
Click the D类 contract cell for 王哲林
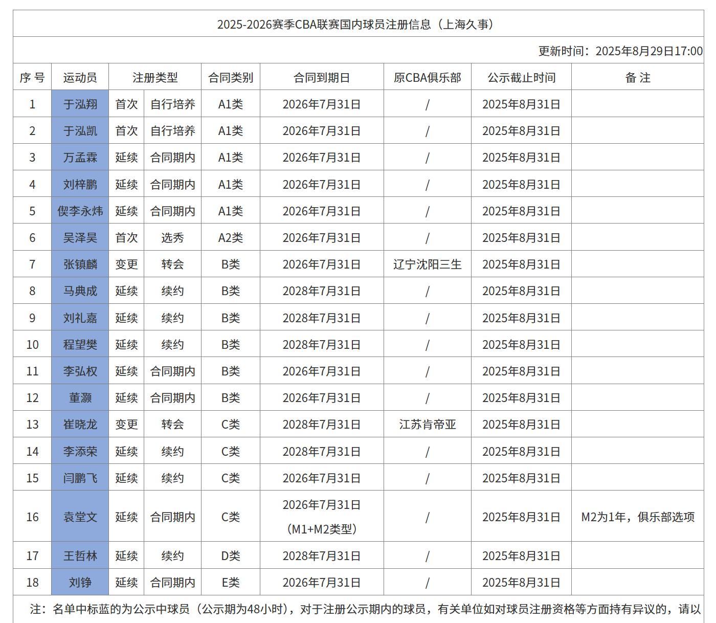231,555
